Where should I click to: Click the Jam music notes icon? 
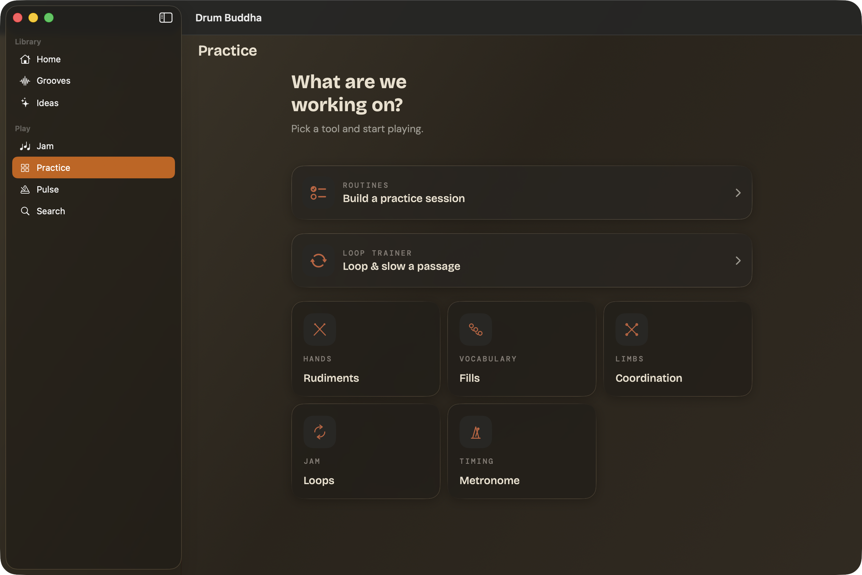(x=25, y=146)
